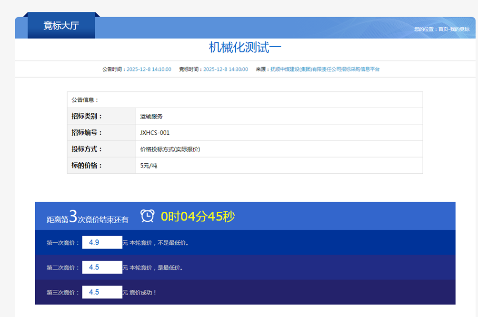Open 我的竞标 breadcrumb link
This screenshot has height=317, width=478.
tap(460, 29)
